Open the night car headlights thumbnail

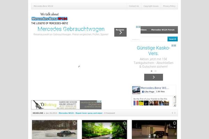point(154,130)
